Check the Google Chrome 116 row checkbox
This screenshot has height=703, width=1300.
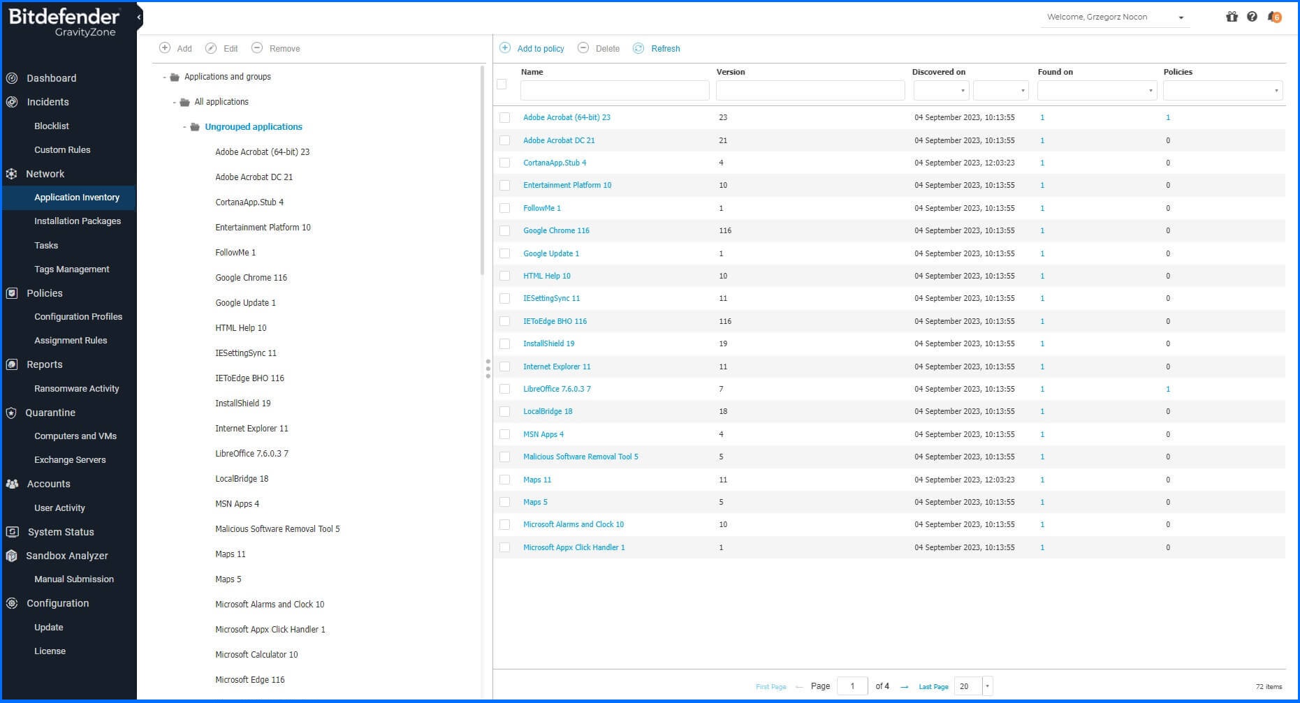coord(505,231)
